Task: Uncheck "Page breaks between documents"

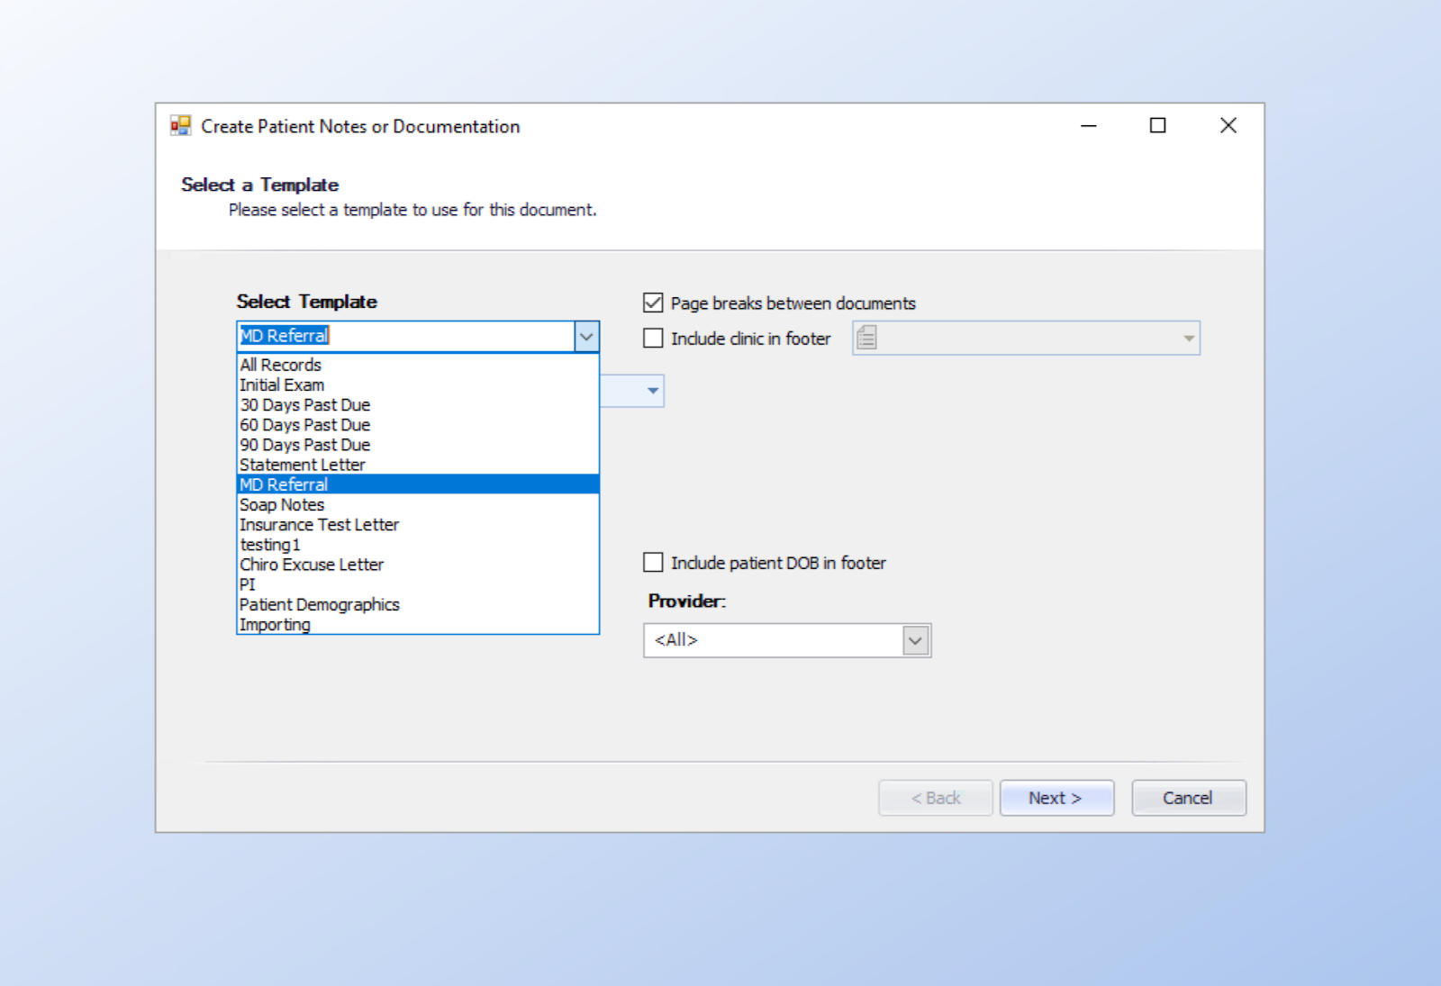Action: (653, 303)
